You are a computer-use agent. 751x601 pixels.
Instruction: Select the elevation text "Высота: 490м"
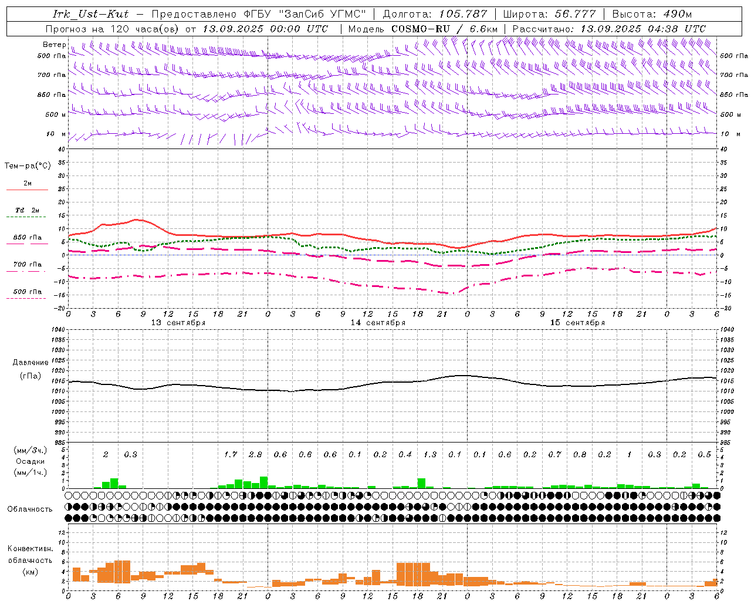point(652,14)
